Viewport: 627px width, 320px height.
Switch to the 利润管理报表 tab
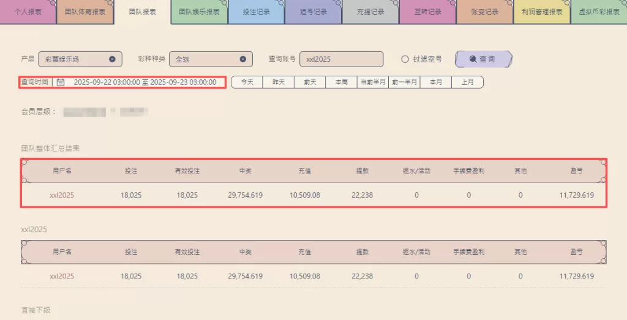pyautogui.click(x=542, y=12)
